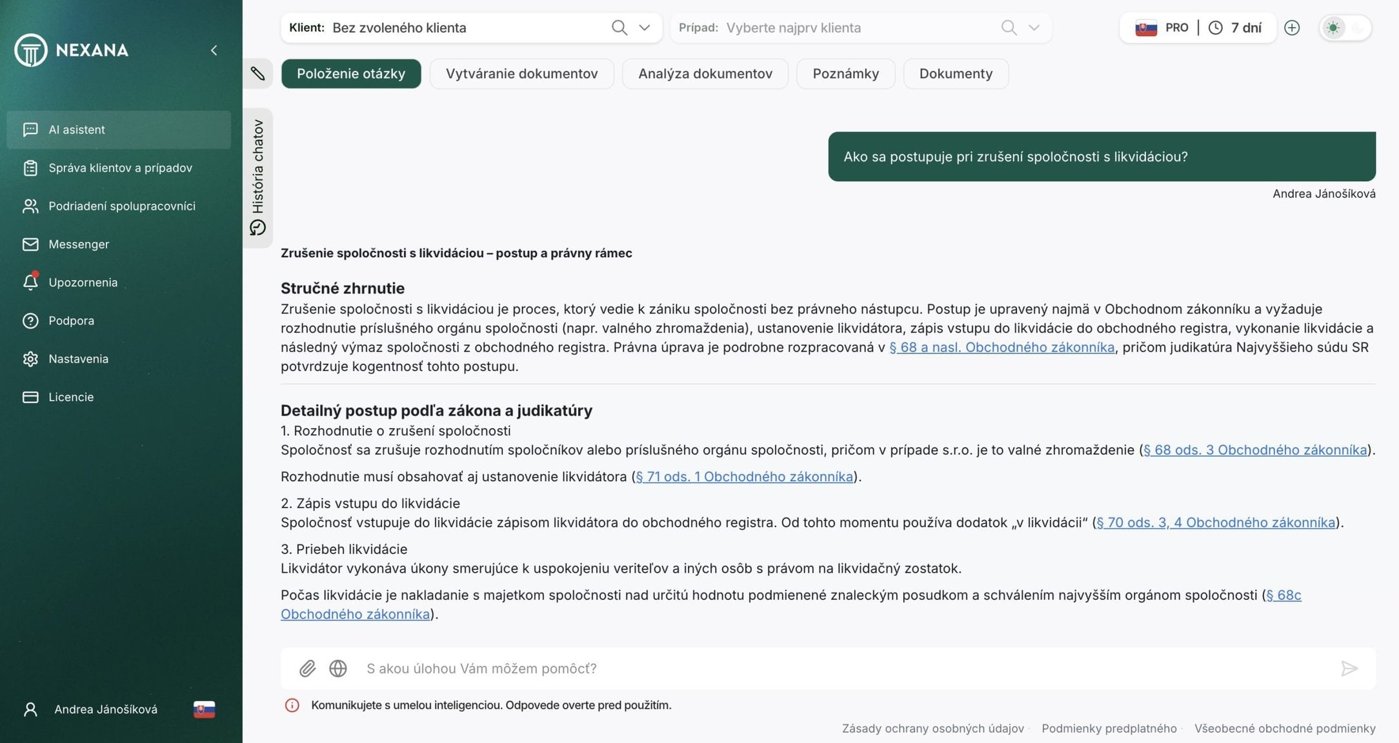1399x743 pixels.
Task: Open Messenger from the sidebar
Action: click(x=78, y=244)
